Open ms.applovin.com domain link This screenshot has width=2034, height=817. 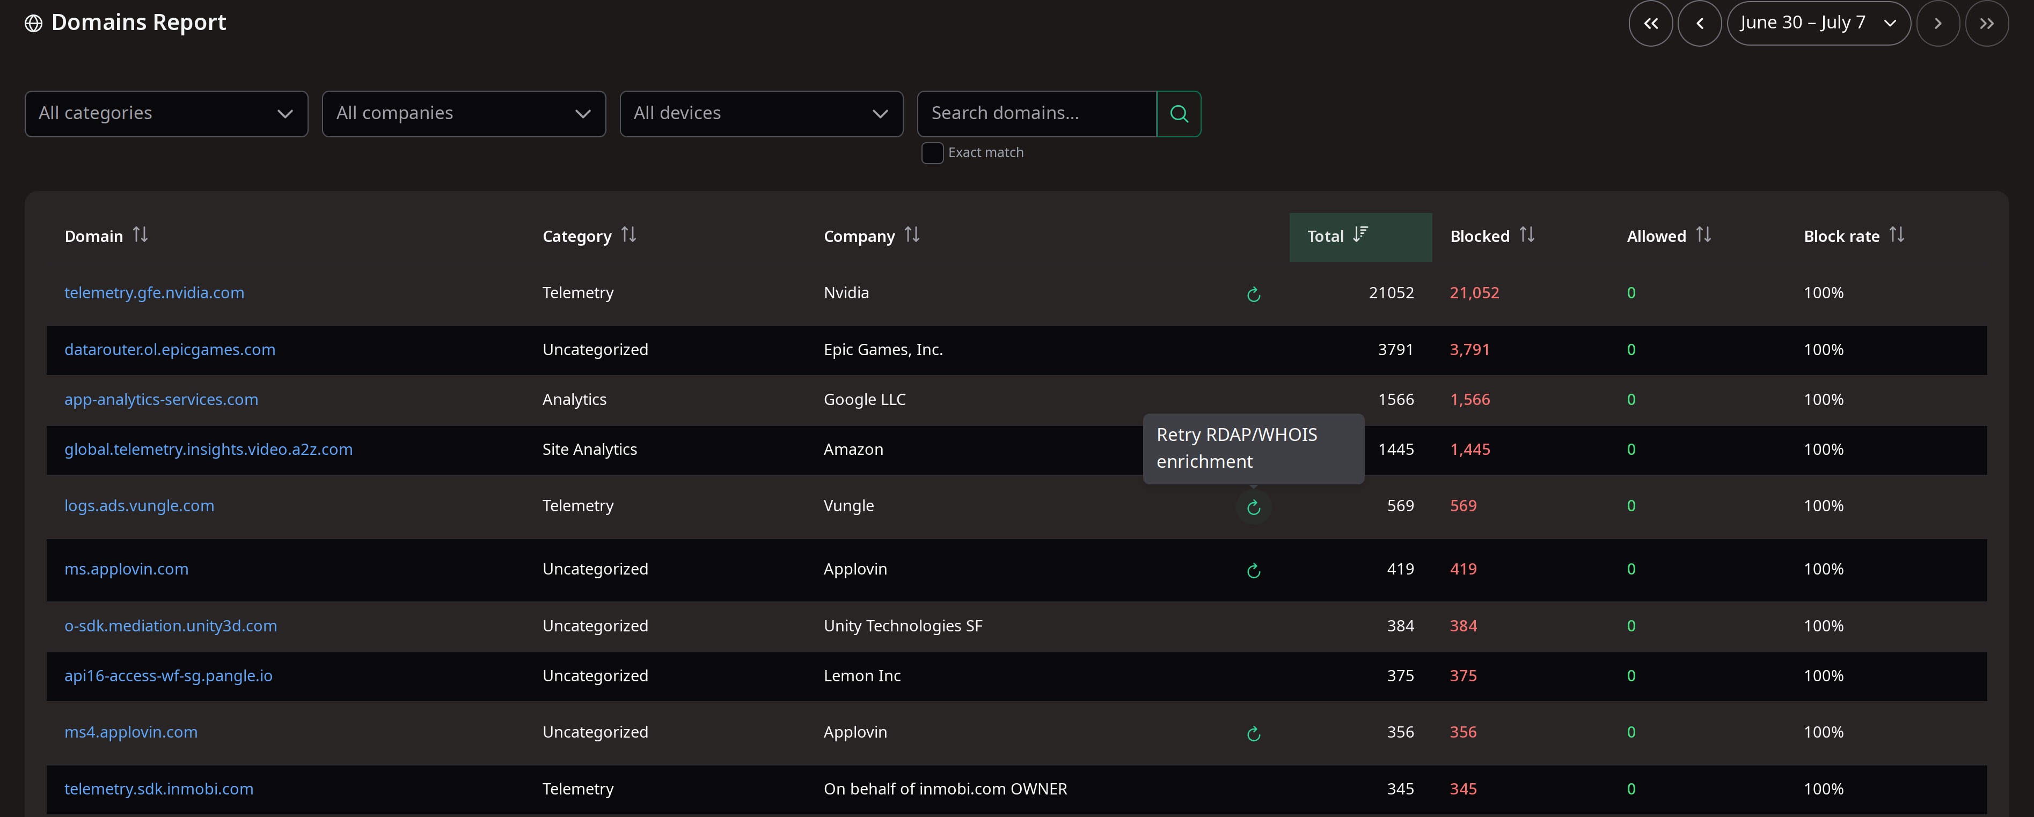[x=126, y=569]
